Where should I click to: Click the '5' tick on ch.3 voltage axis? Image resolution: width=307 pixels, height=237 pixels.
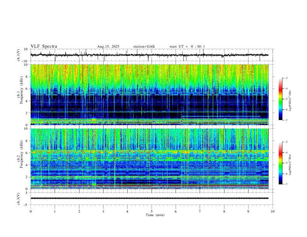(x=27, y=193)
